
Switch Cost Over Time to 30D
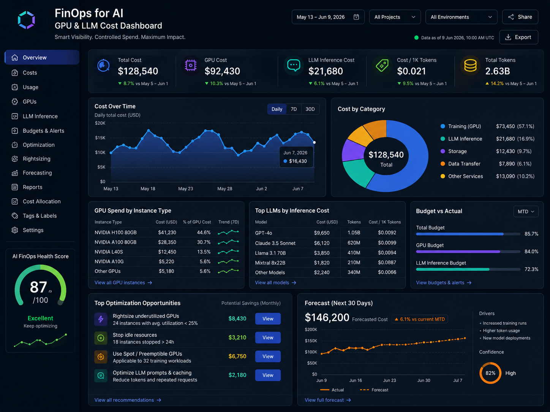(310, 109)
